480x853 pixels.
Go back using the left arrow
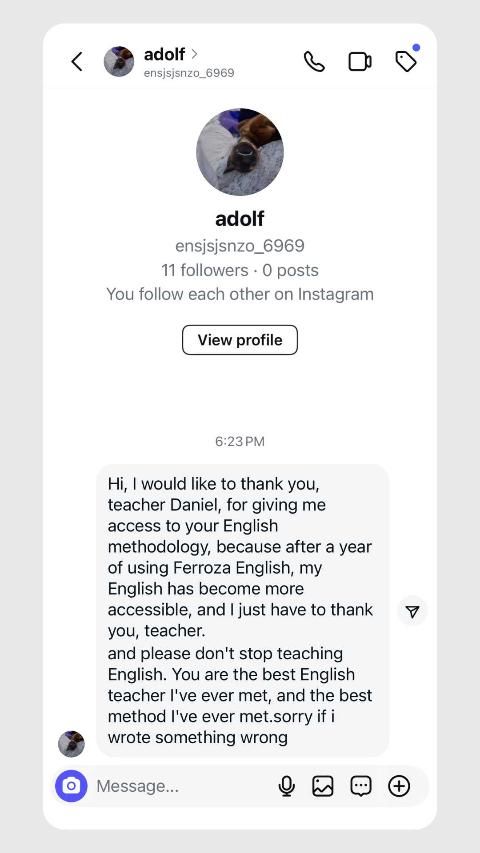(x=77, y=62)
